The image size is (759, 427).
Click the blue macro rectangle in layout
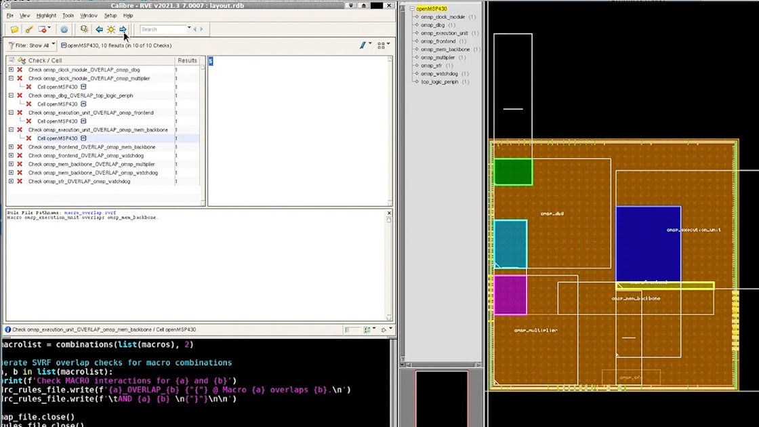tap(648, 243)
